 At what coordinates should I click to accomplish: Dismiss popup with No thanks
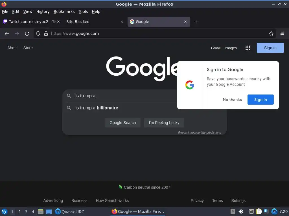coord(232,100)
